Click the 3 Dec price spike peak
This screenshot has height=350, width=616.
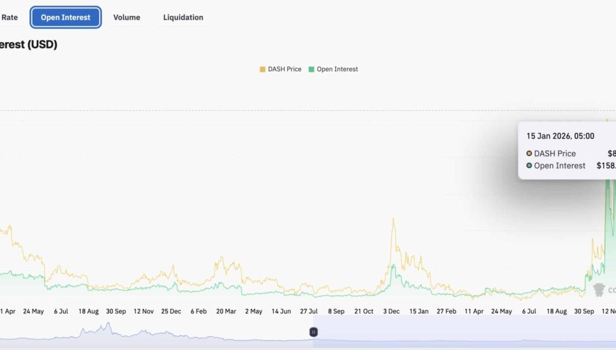click(x=393, y=220)
